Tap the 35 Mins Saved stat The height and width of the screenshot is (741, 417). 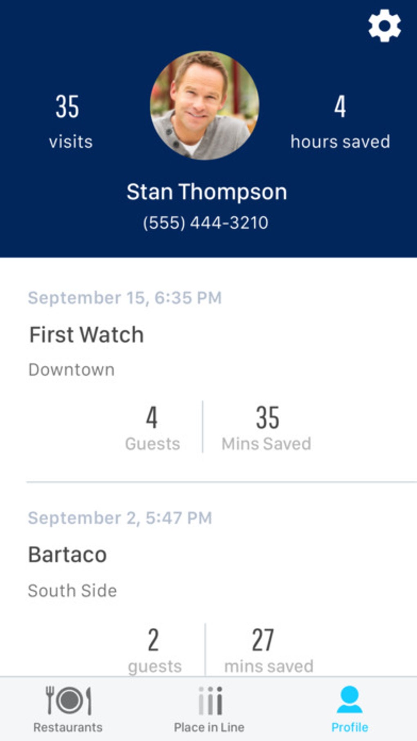click(x=267, y=428)
